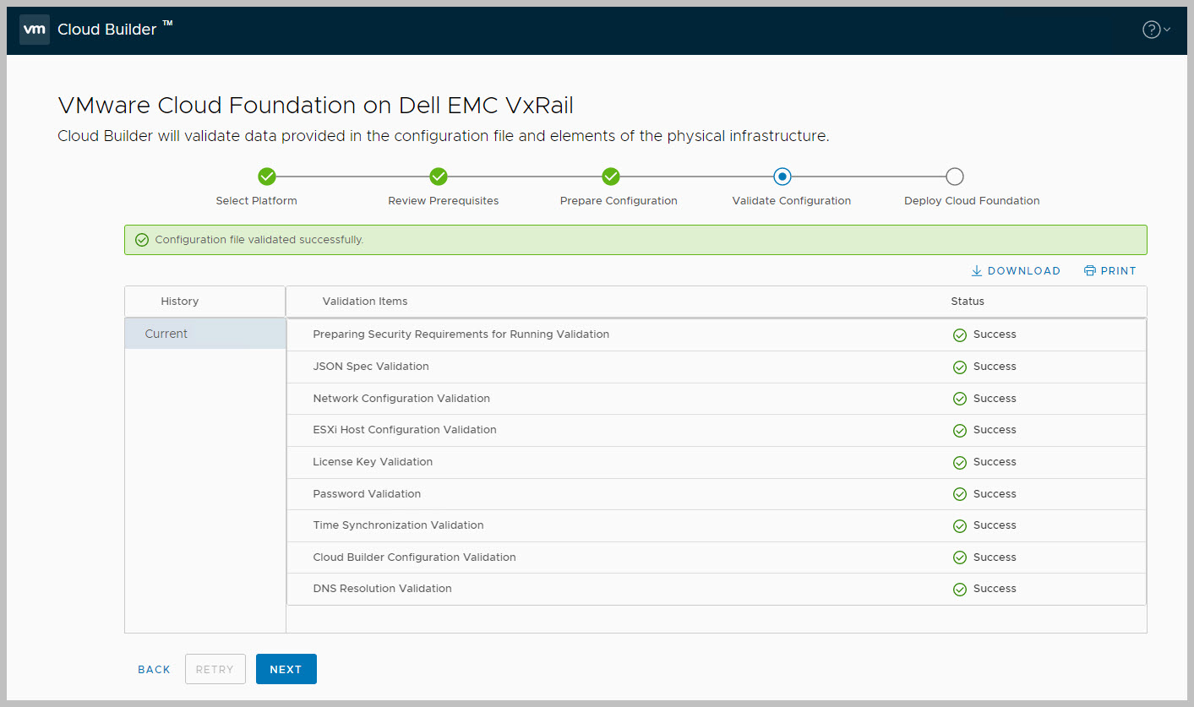The image size is (1194, 707).
Task: Click Network Configuration Validation success icon
Action: (x=960, y=399)
